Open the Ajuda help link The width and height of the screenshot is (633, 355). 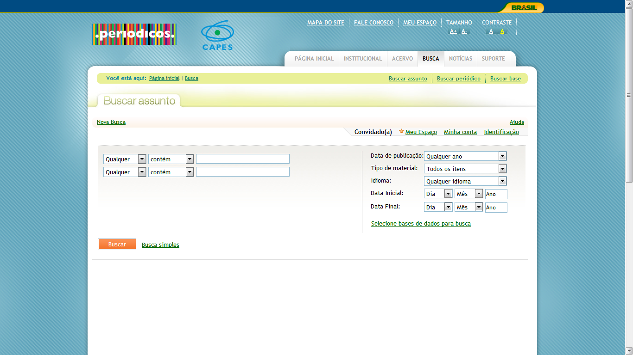point(517,122)
